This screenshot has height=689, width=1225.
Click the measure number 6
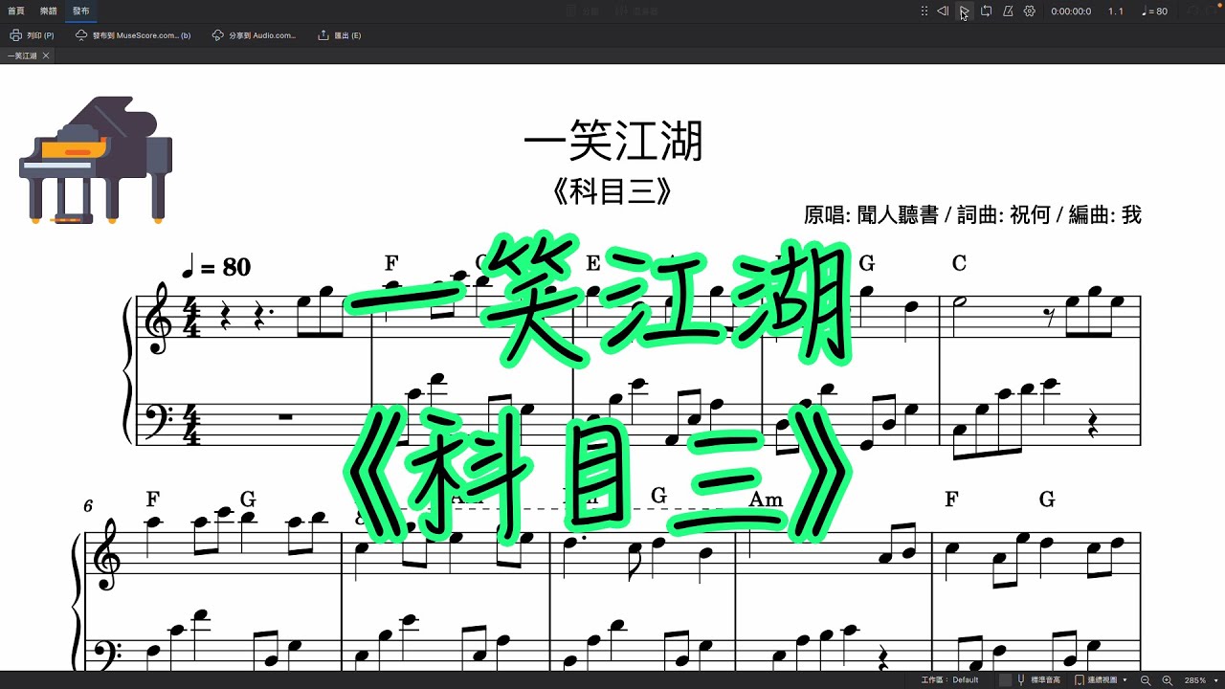(88, 505)
